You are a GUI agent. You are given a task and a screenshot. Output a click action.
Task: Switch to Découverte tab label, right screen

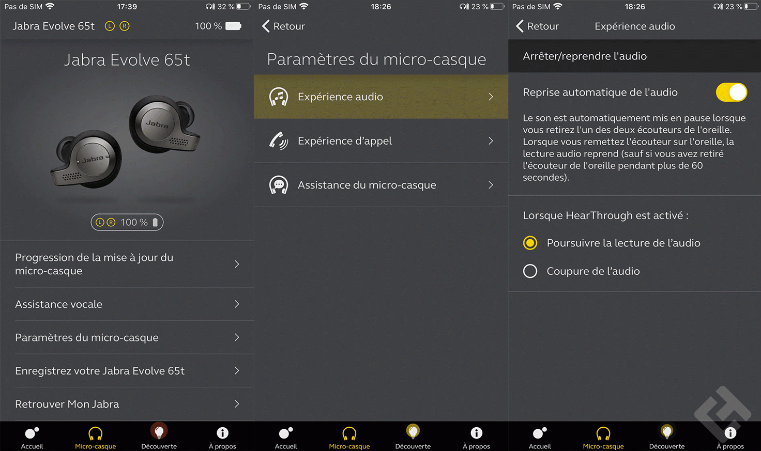point(666,446)
